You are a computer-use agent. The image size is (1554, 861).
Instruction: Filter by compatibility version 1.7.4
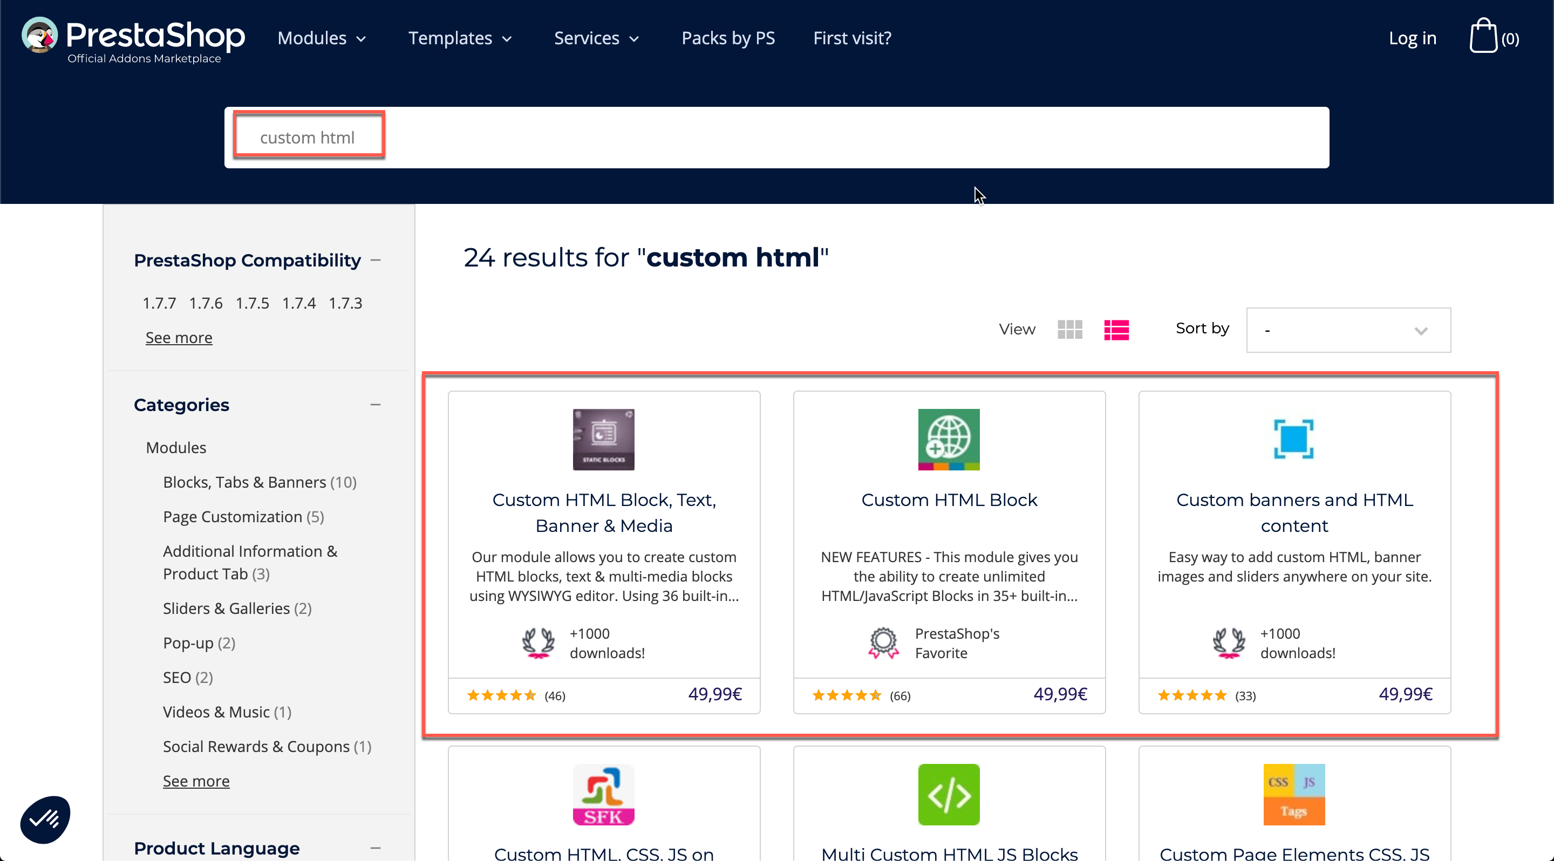298,303
